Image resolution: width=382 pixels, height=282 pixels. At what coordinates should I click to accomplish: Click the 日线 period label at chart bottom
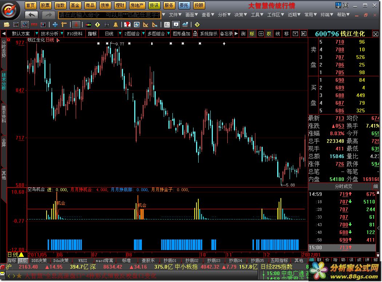click(x=13, y=254)
